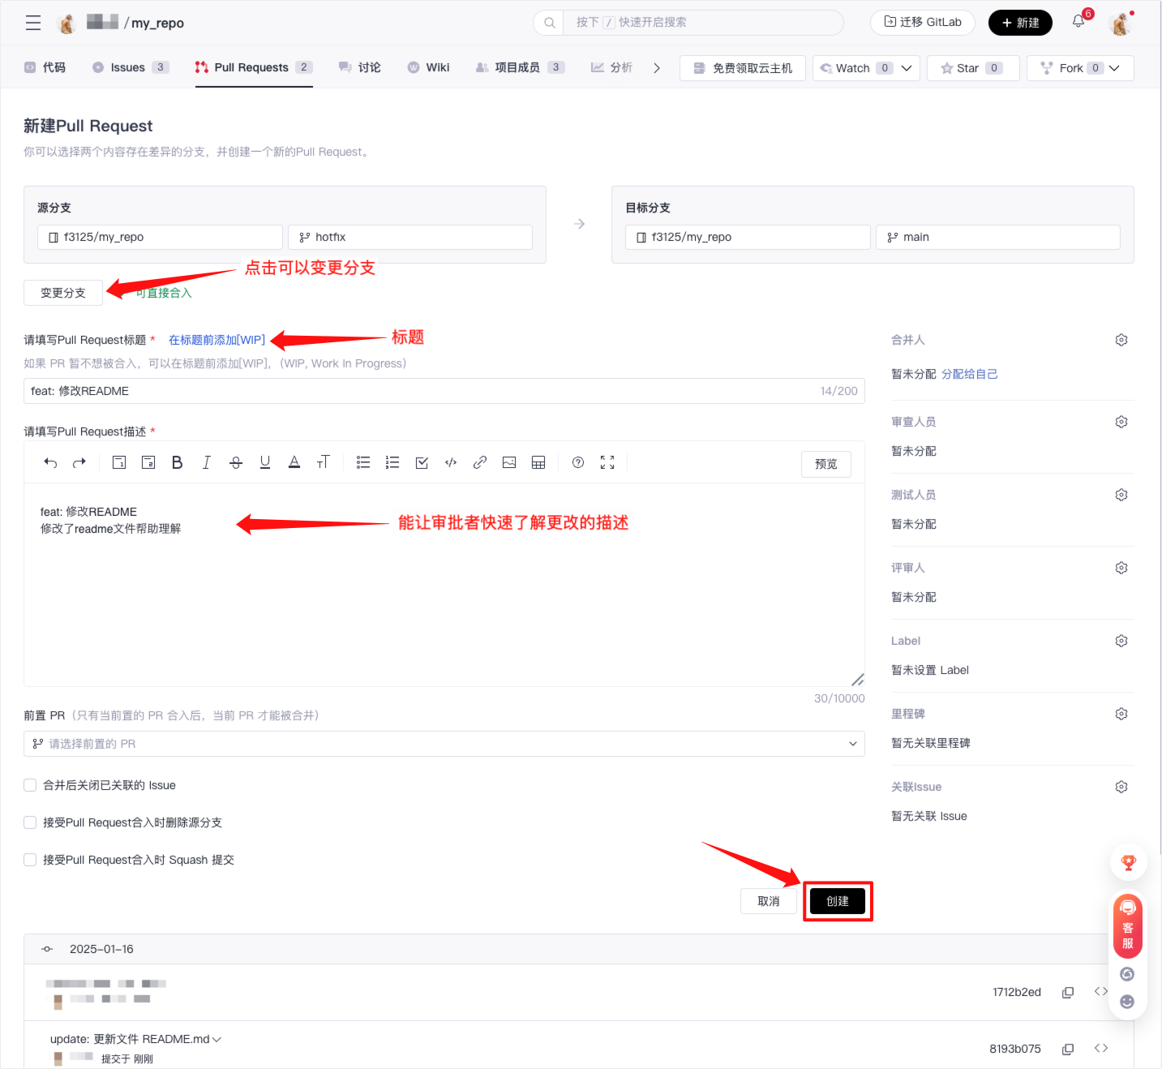Open the notification bell
Image resolution: width=1162 pixels, height=1069 pixels.
tap(1078, 22)
